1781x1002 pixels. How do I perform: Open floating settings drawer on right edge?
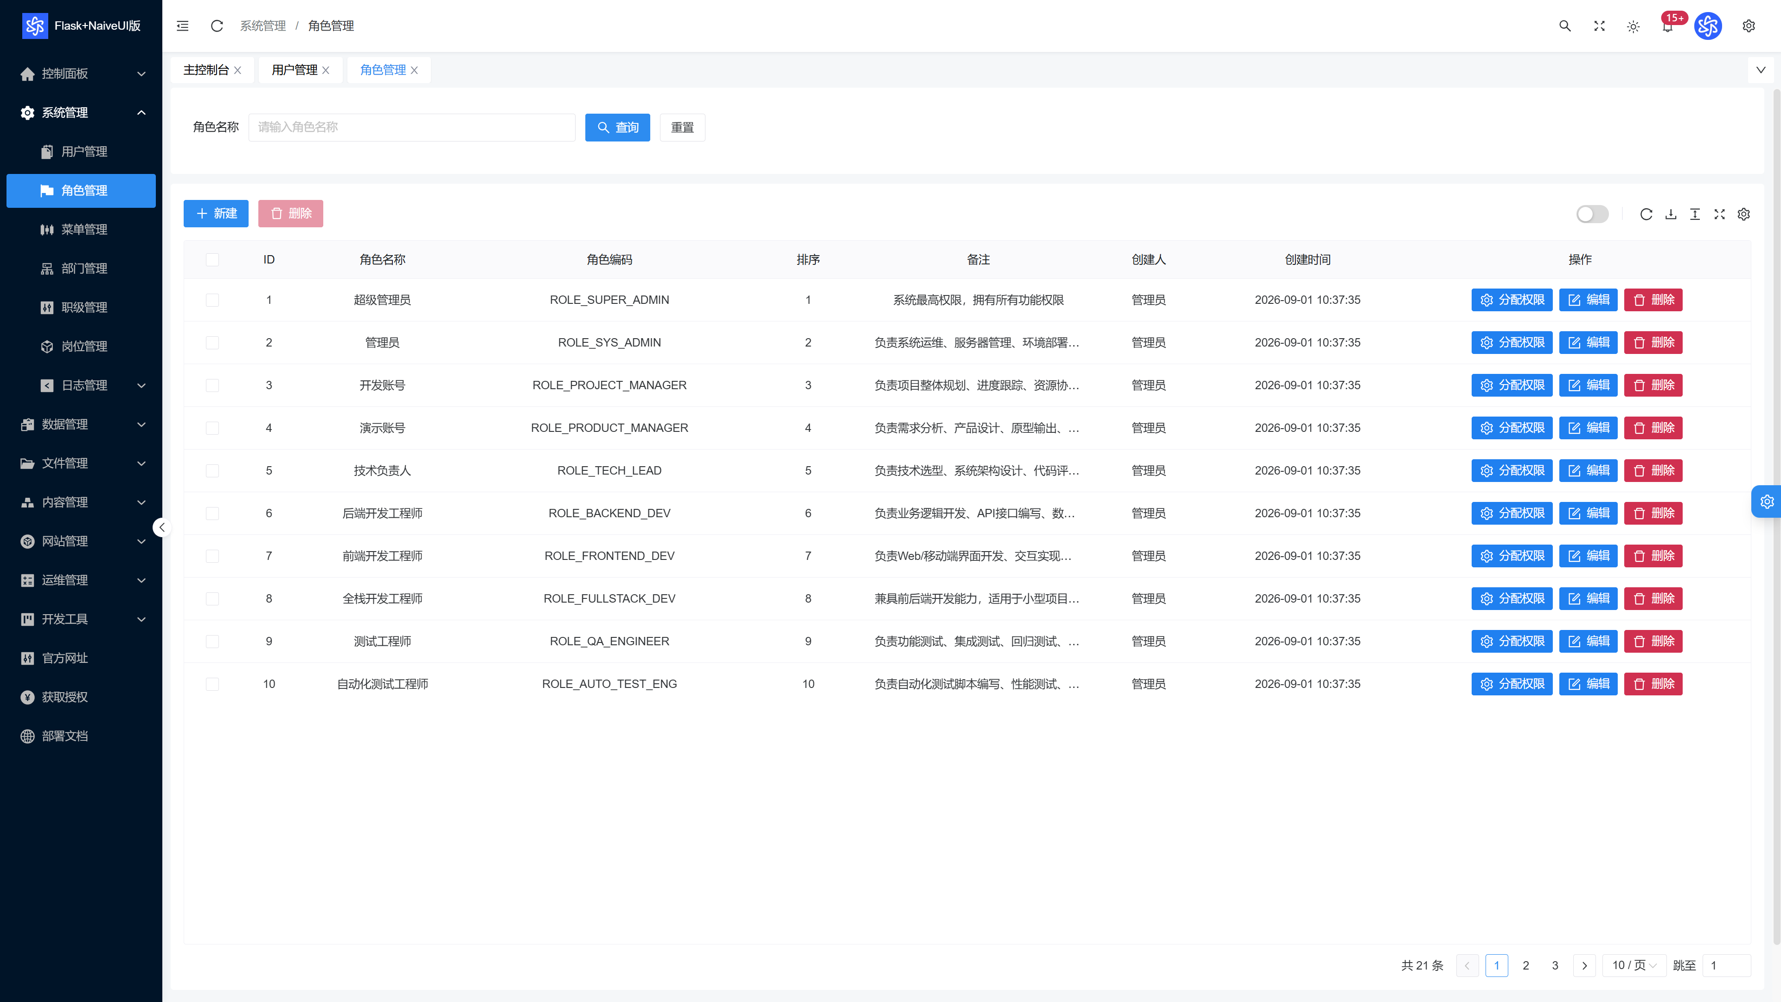(1767, 501)
